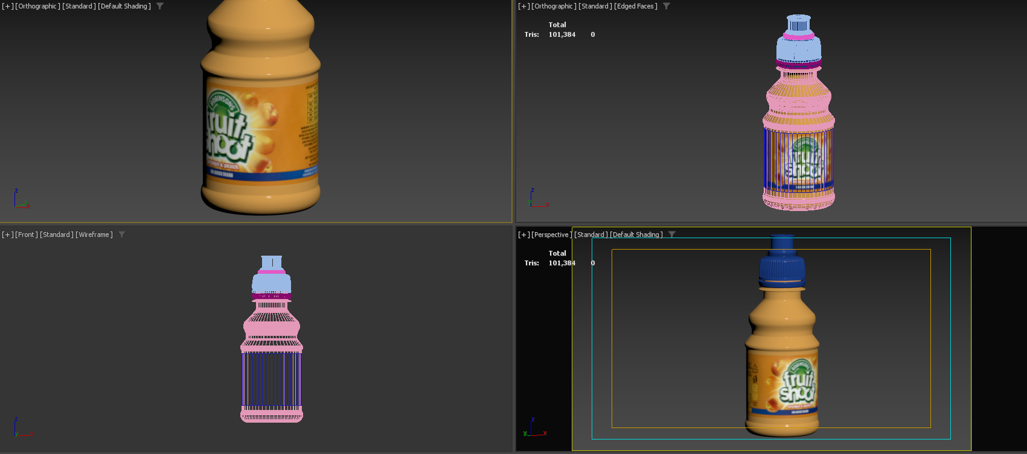1027x454 pixels.
Task: Open the Front view label menu
Action: 27,235
